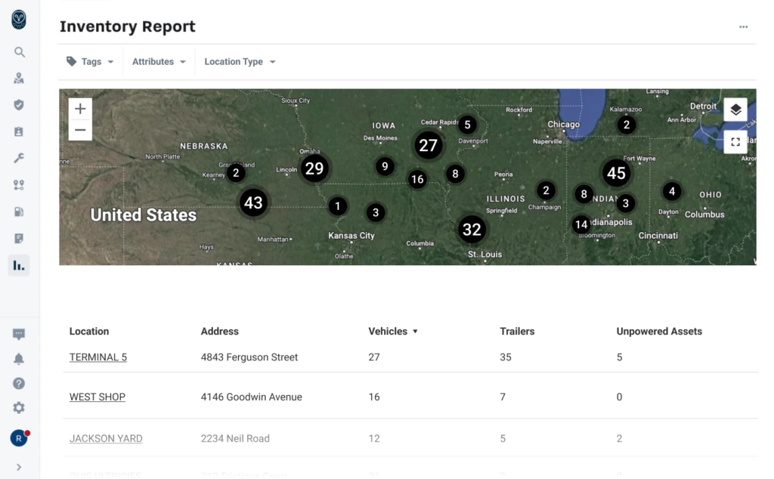
Task: Open the Inventory Report overflow menu
Action: coord(743,26)
